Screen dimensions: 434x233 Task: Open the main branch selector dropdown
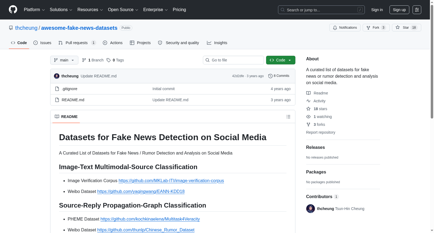pyautogui.click(x=64, y=60)
